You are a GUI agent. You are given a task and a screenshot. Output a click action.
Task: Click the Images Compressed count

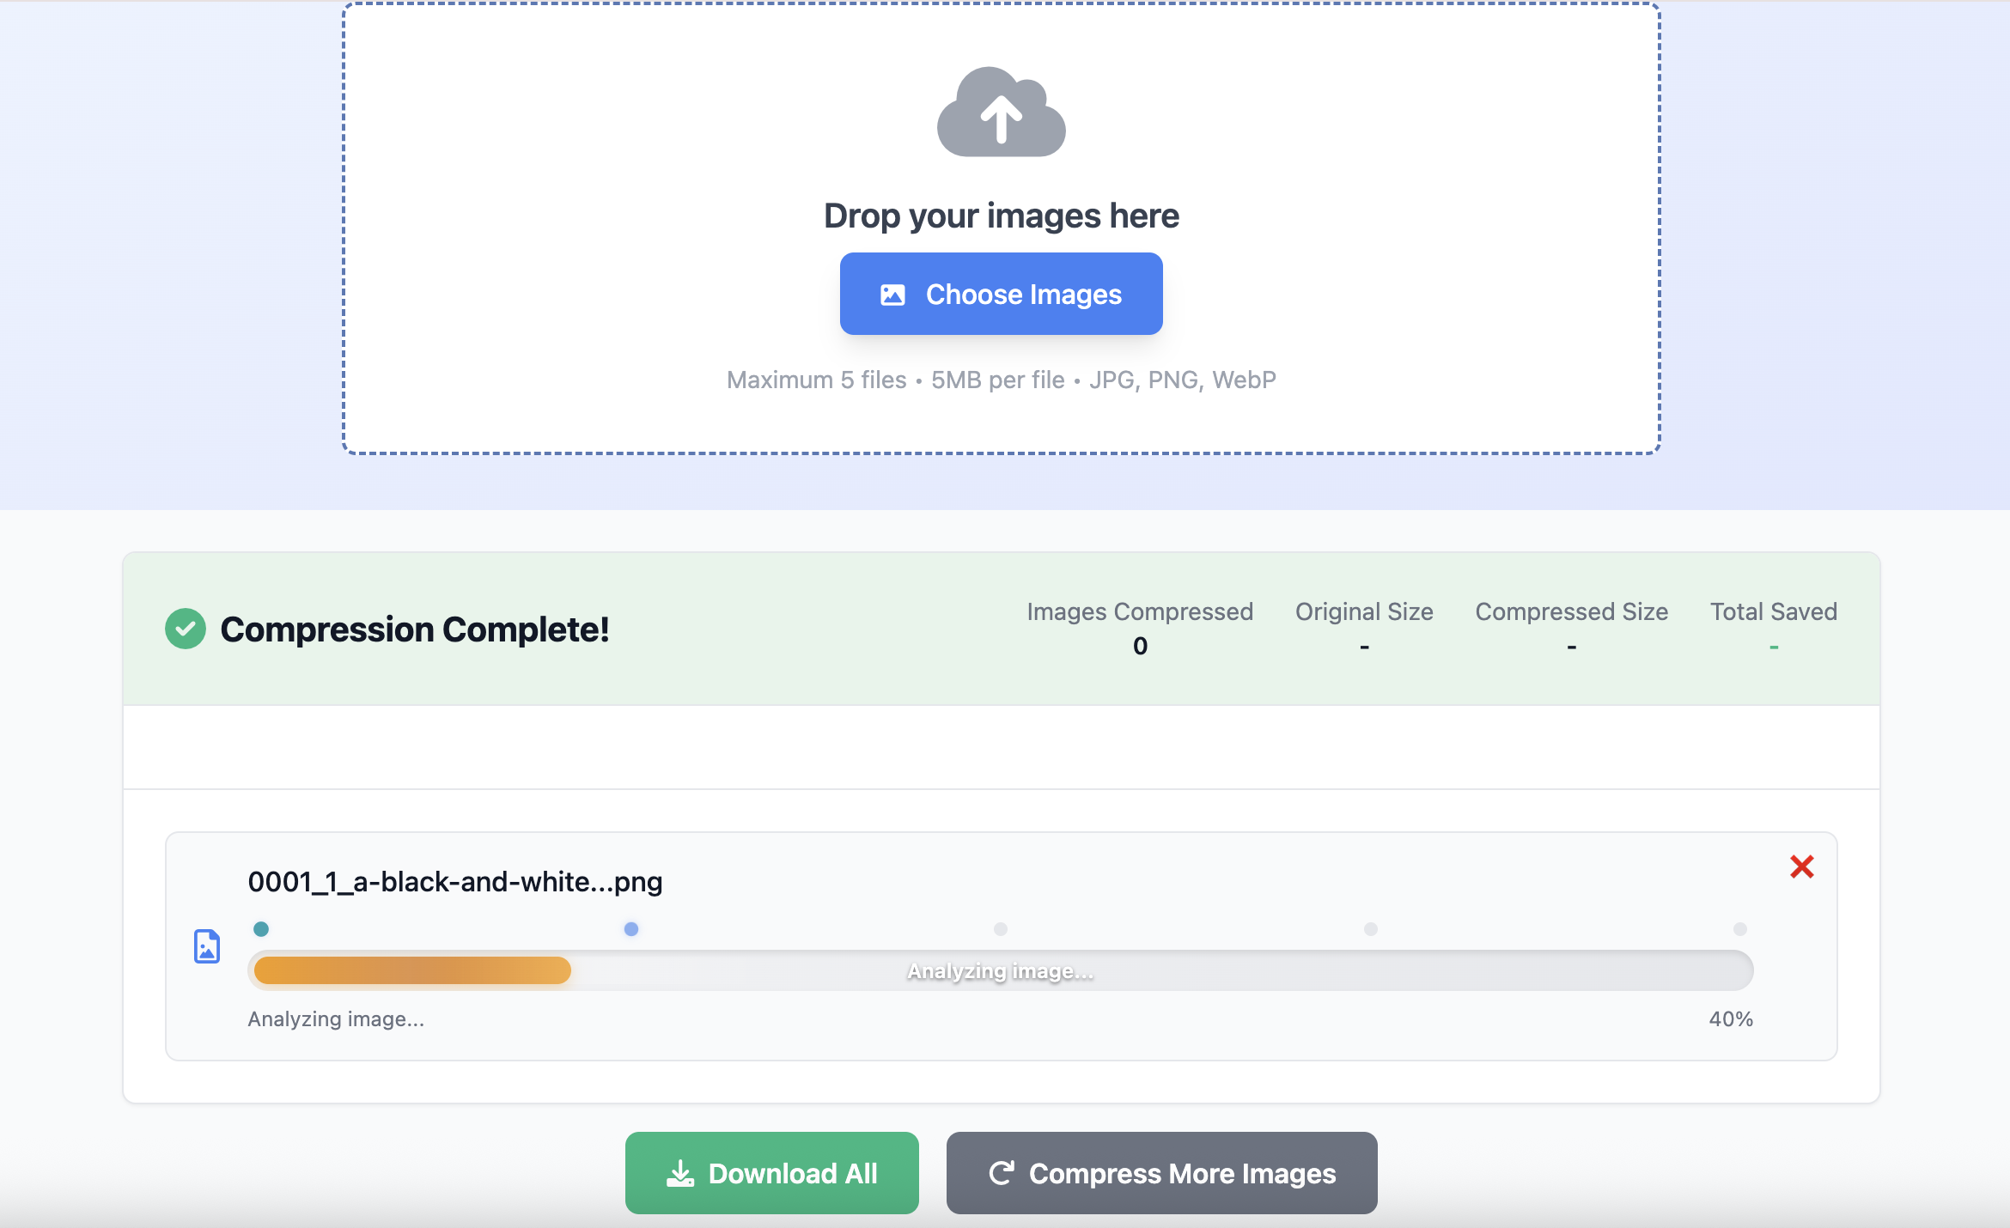pos(1140,646)
